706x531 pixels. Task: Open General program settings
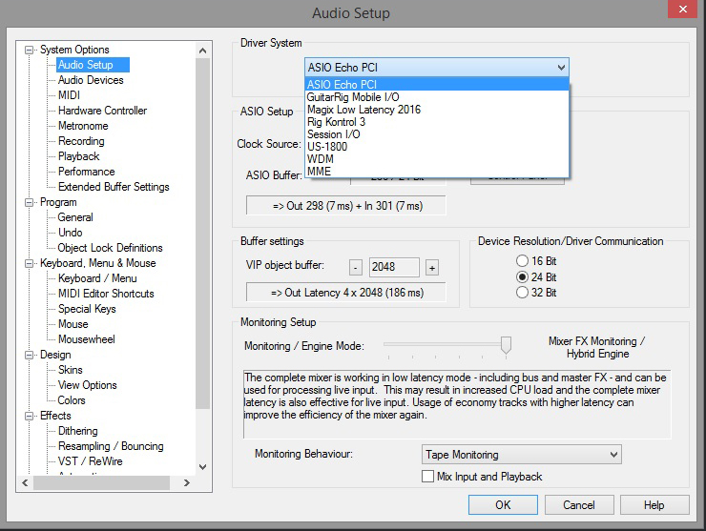click(75, 217)
